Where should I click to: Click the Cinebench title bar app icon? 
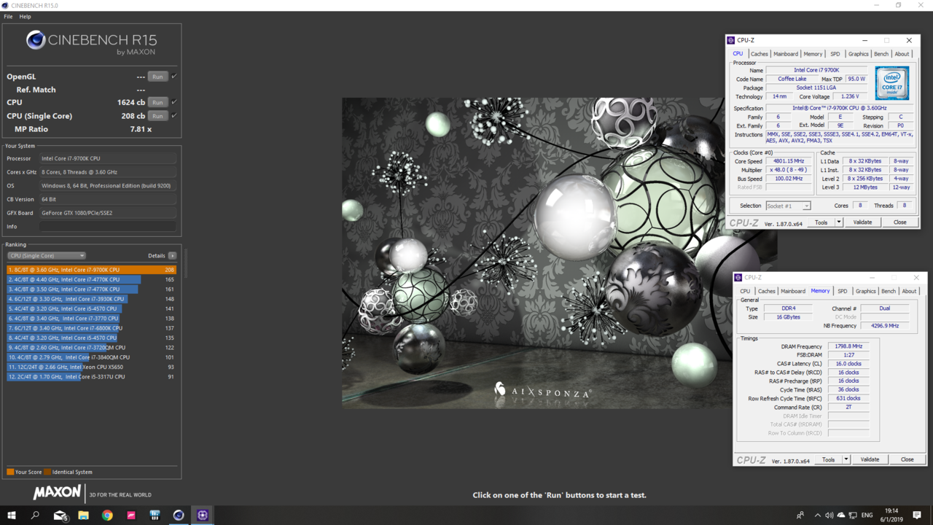[x=6, y=5]
